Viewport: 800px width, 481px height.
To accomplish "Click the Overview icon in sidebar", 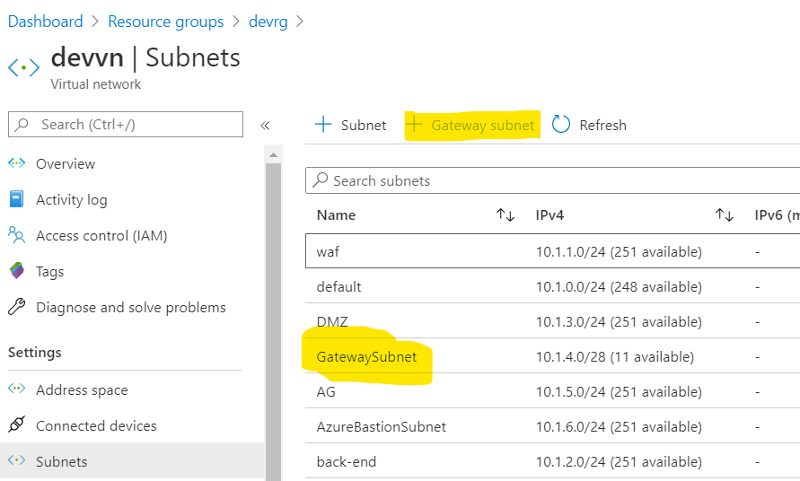I will pos(16,163).
